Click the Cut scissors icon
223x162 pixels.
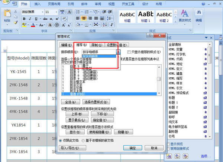(16, 11)
